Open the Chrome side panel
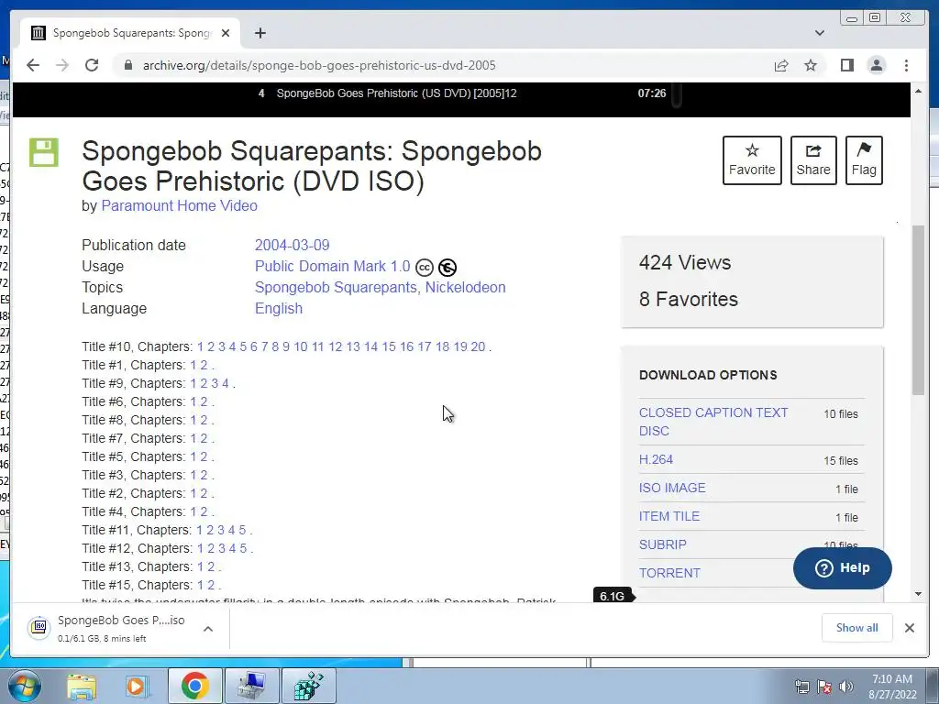 846,65
